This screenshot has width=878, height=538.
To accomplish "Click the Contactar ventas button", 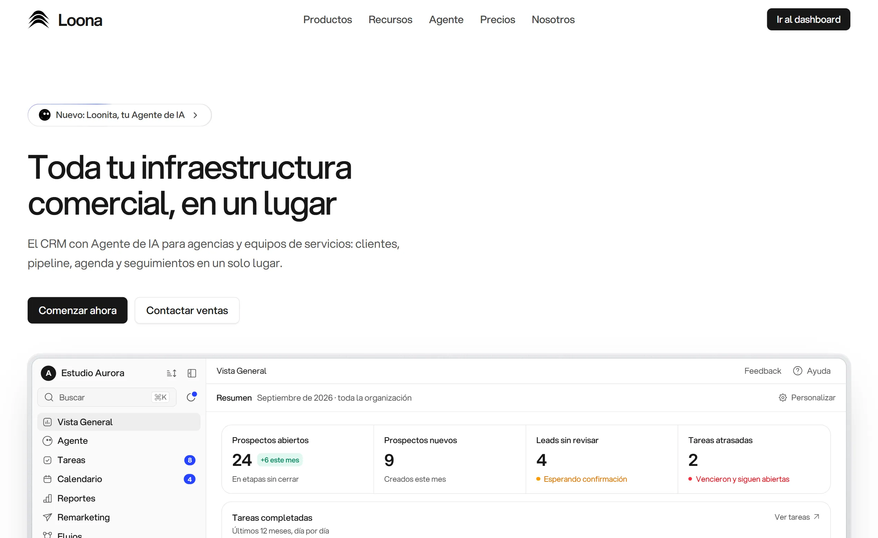I will pyautogui.click(x=187, y=310).
